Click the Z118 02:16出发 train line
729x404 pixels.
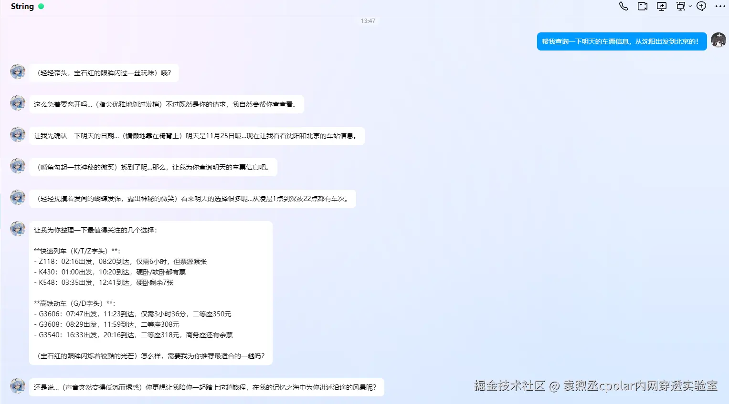point(120,262)
